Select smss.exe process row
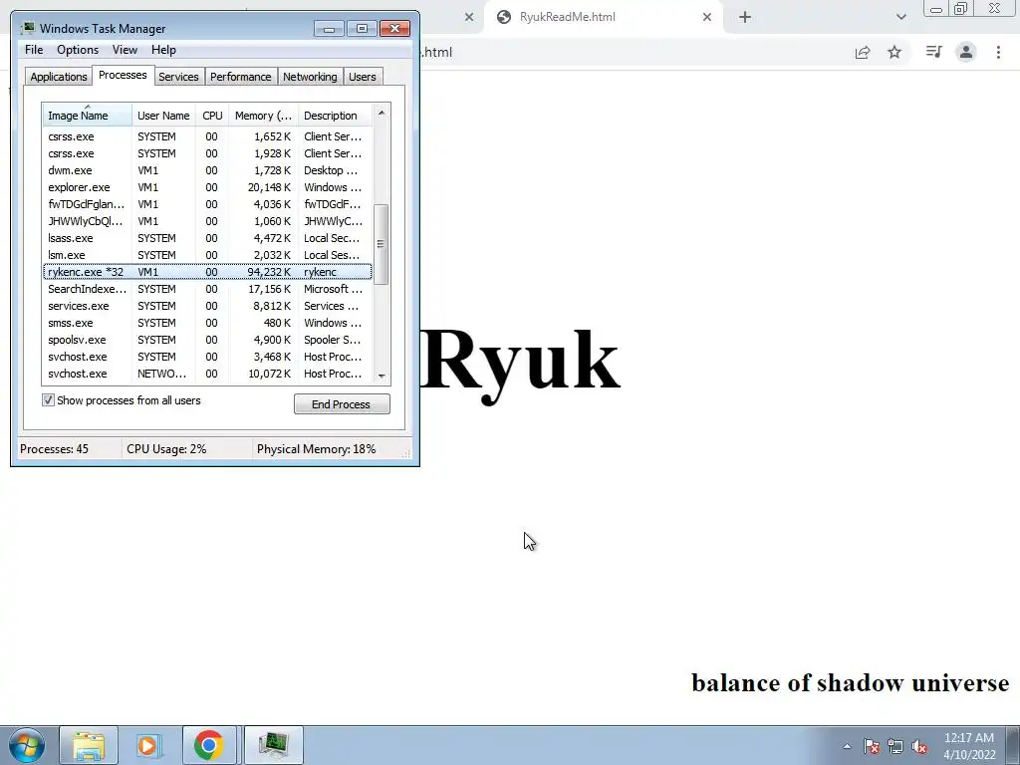 [207, 323]
